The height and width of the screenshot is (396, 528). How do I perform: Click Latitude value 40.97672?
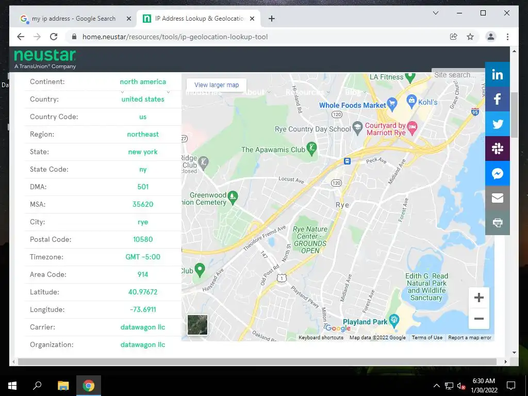(x=143, y=292)
